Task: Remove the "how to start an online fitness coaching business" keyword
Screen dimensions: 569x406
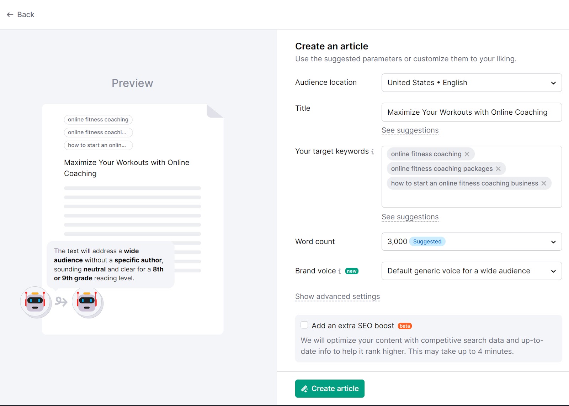Action: (543, 183)
